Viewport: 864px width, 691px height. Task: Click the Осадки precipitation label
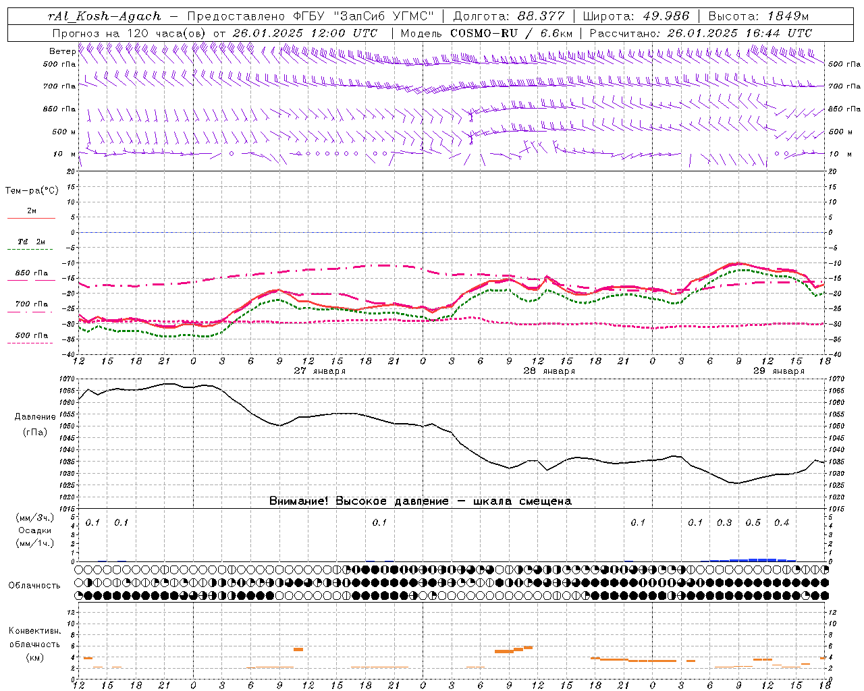pyautogui.click(x=35, y=530)
